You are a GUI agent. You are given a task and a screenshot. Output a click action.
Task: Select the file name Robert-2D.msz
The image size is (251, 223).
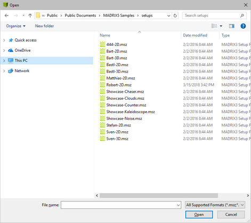[119, 85]
